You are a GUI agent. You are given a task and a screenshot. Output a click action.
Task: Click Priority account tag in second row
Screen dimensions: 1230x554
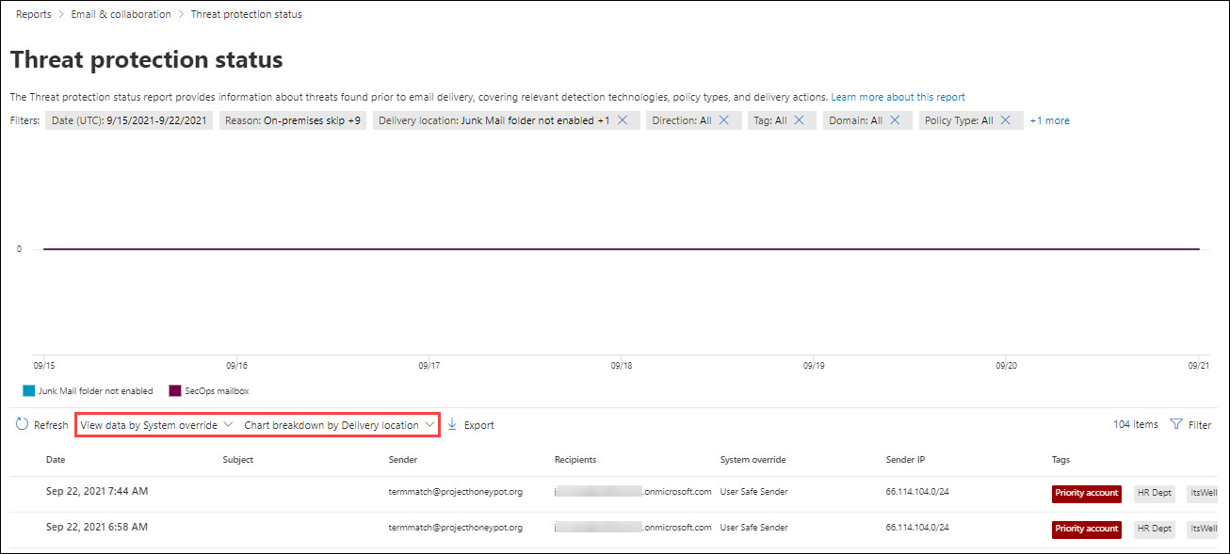click(x=1087, y=529)
